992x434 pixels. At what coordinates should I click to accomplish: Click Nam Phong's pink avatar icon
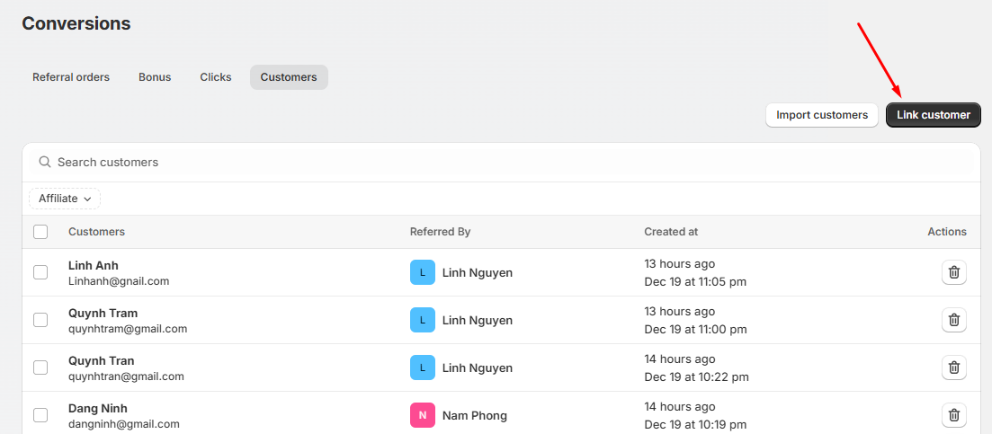click(x=423, y=415)
